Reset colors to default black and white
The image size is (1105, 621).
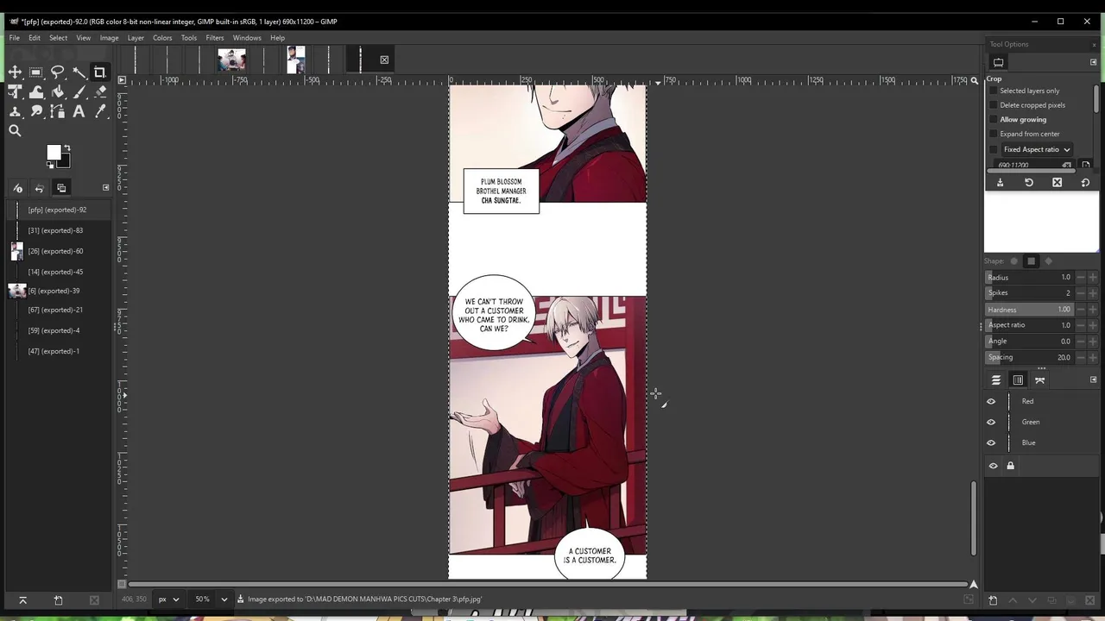tap(50, 165)
